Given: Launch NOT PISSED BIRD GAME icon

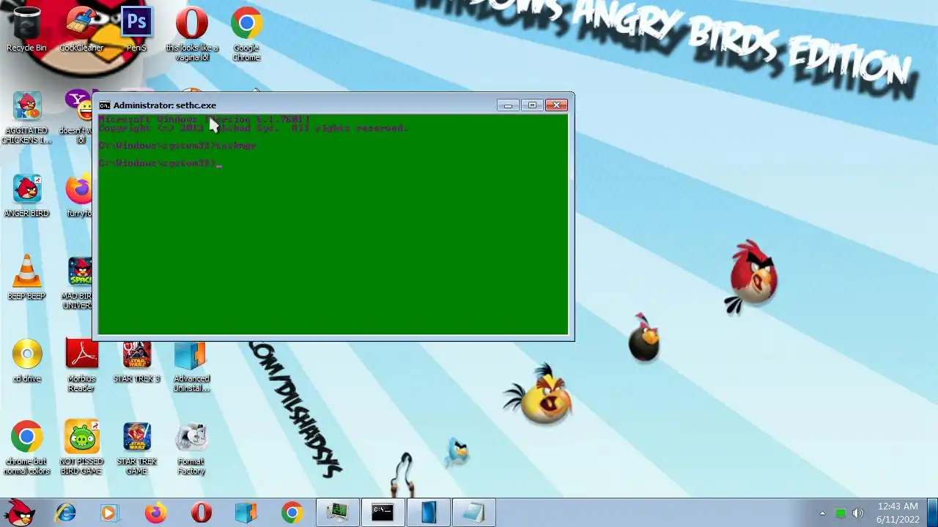Looking at the screenshot, I should tap(81, 448).
